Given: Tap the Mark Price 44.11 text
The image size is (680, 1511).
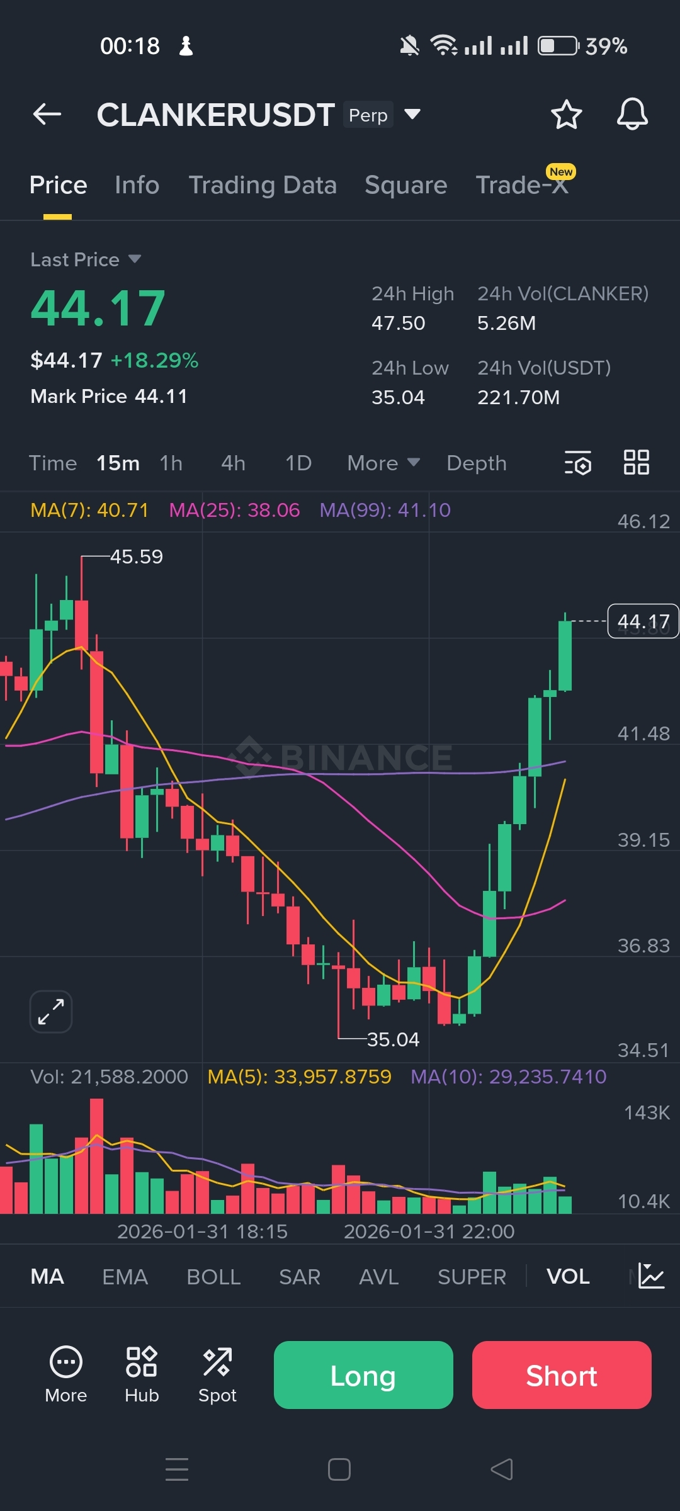Looking at the screenshot, I should pos(108,396).
